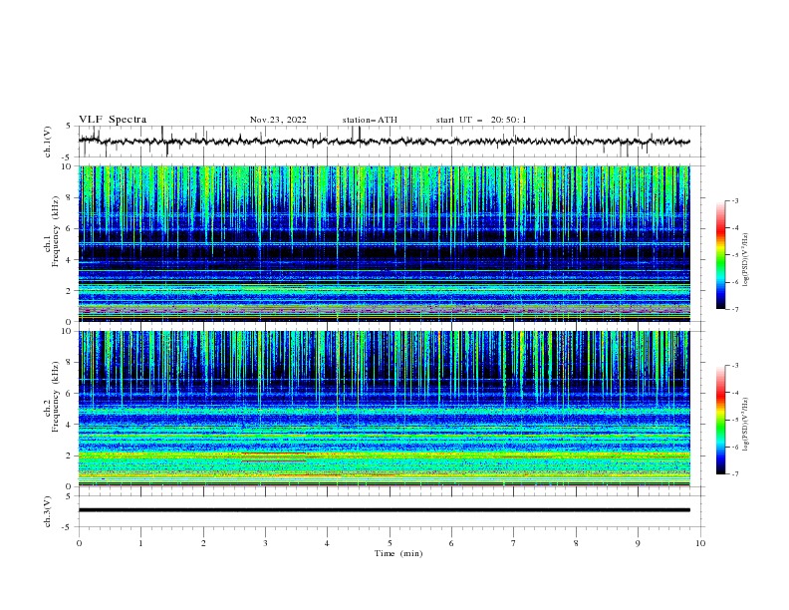Click the "-7" value on ch.2 color scale
Screen dimensions: 789x610
[x=735, y=473]
